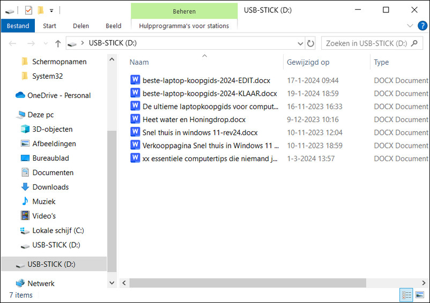Open the recent locations dropdown beside Forward arrow
The width and height of the screenshot is (430, 303).
pyautogui.click(x=46, y=43)
